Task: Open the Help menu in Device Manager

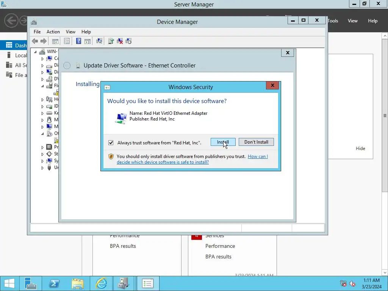Action: [x=86, y=32]
